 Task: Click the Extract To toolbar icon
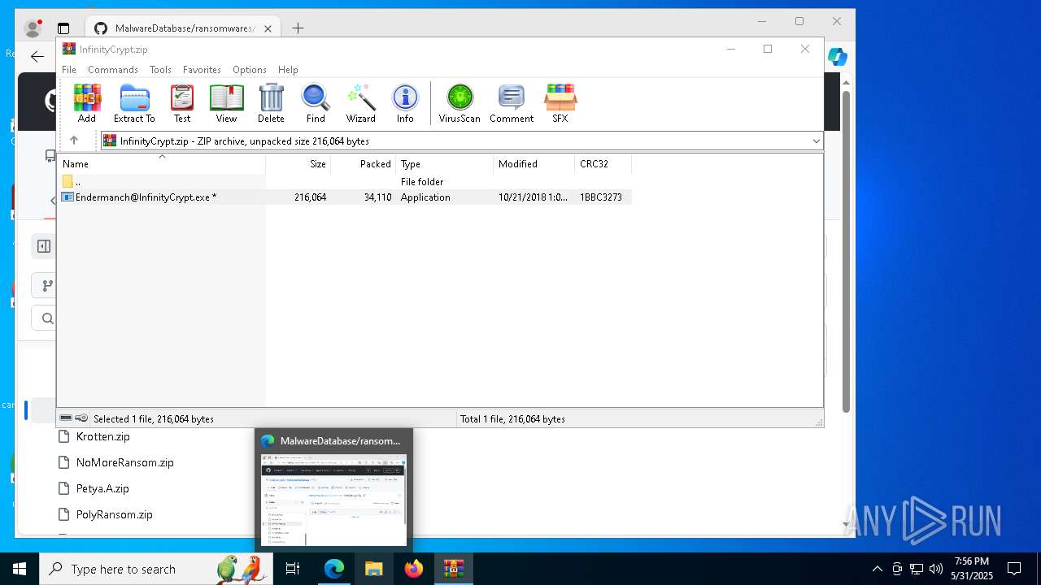click(134, 103)
